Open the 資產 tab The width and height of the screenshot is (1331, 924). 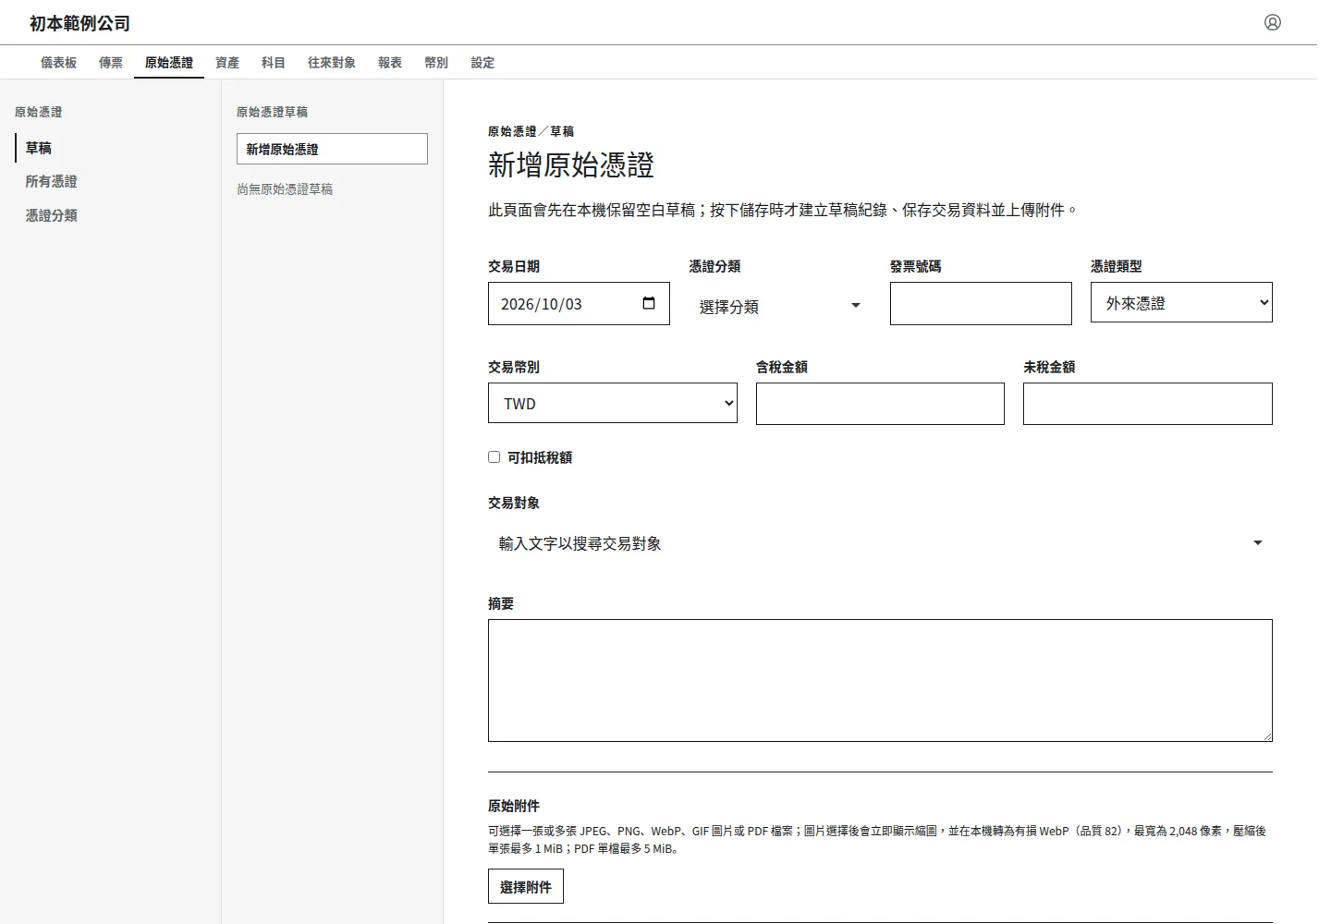pyautogui.click(x=227, y=63)
